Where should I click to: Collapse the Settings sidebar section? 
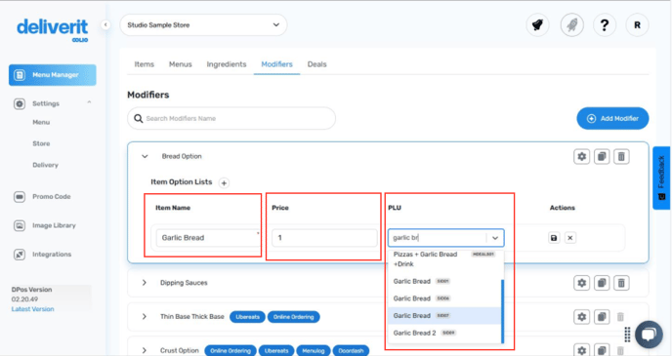pos(89,102)
